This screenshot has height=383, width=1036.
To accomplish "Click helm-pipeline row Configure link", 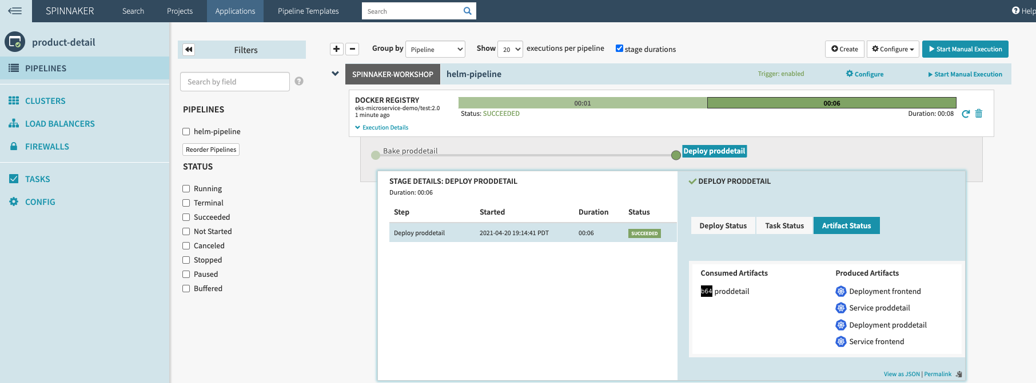I will [864, 74].
